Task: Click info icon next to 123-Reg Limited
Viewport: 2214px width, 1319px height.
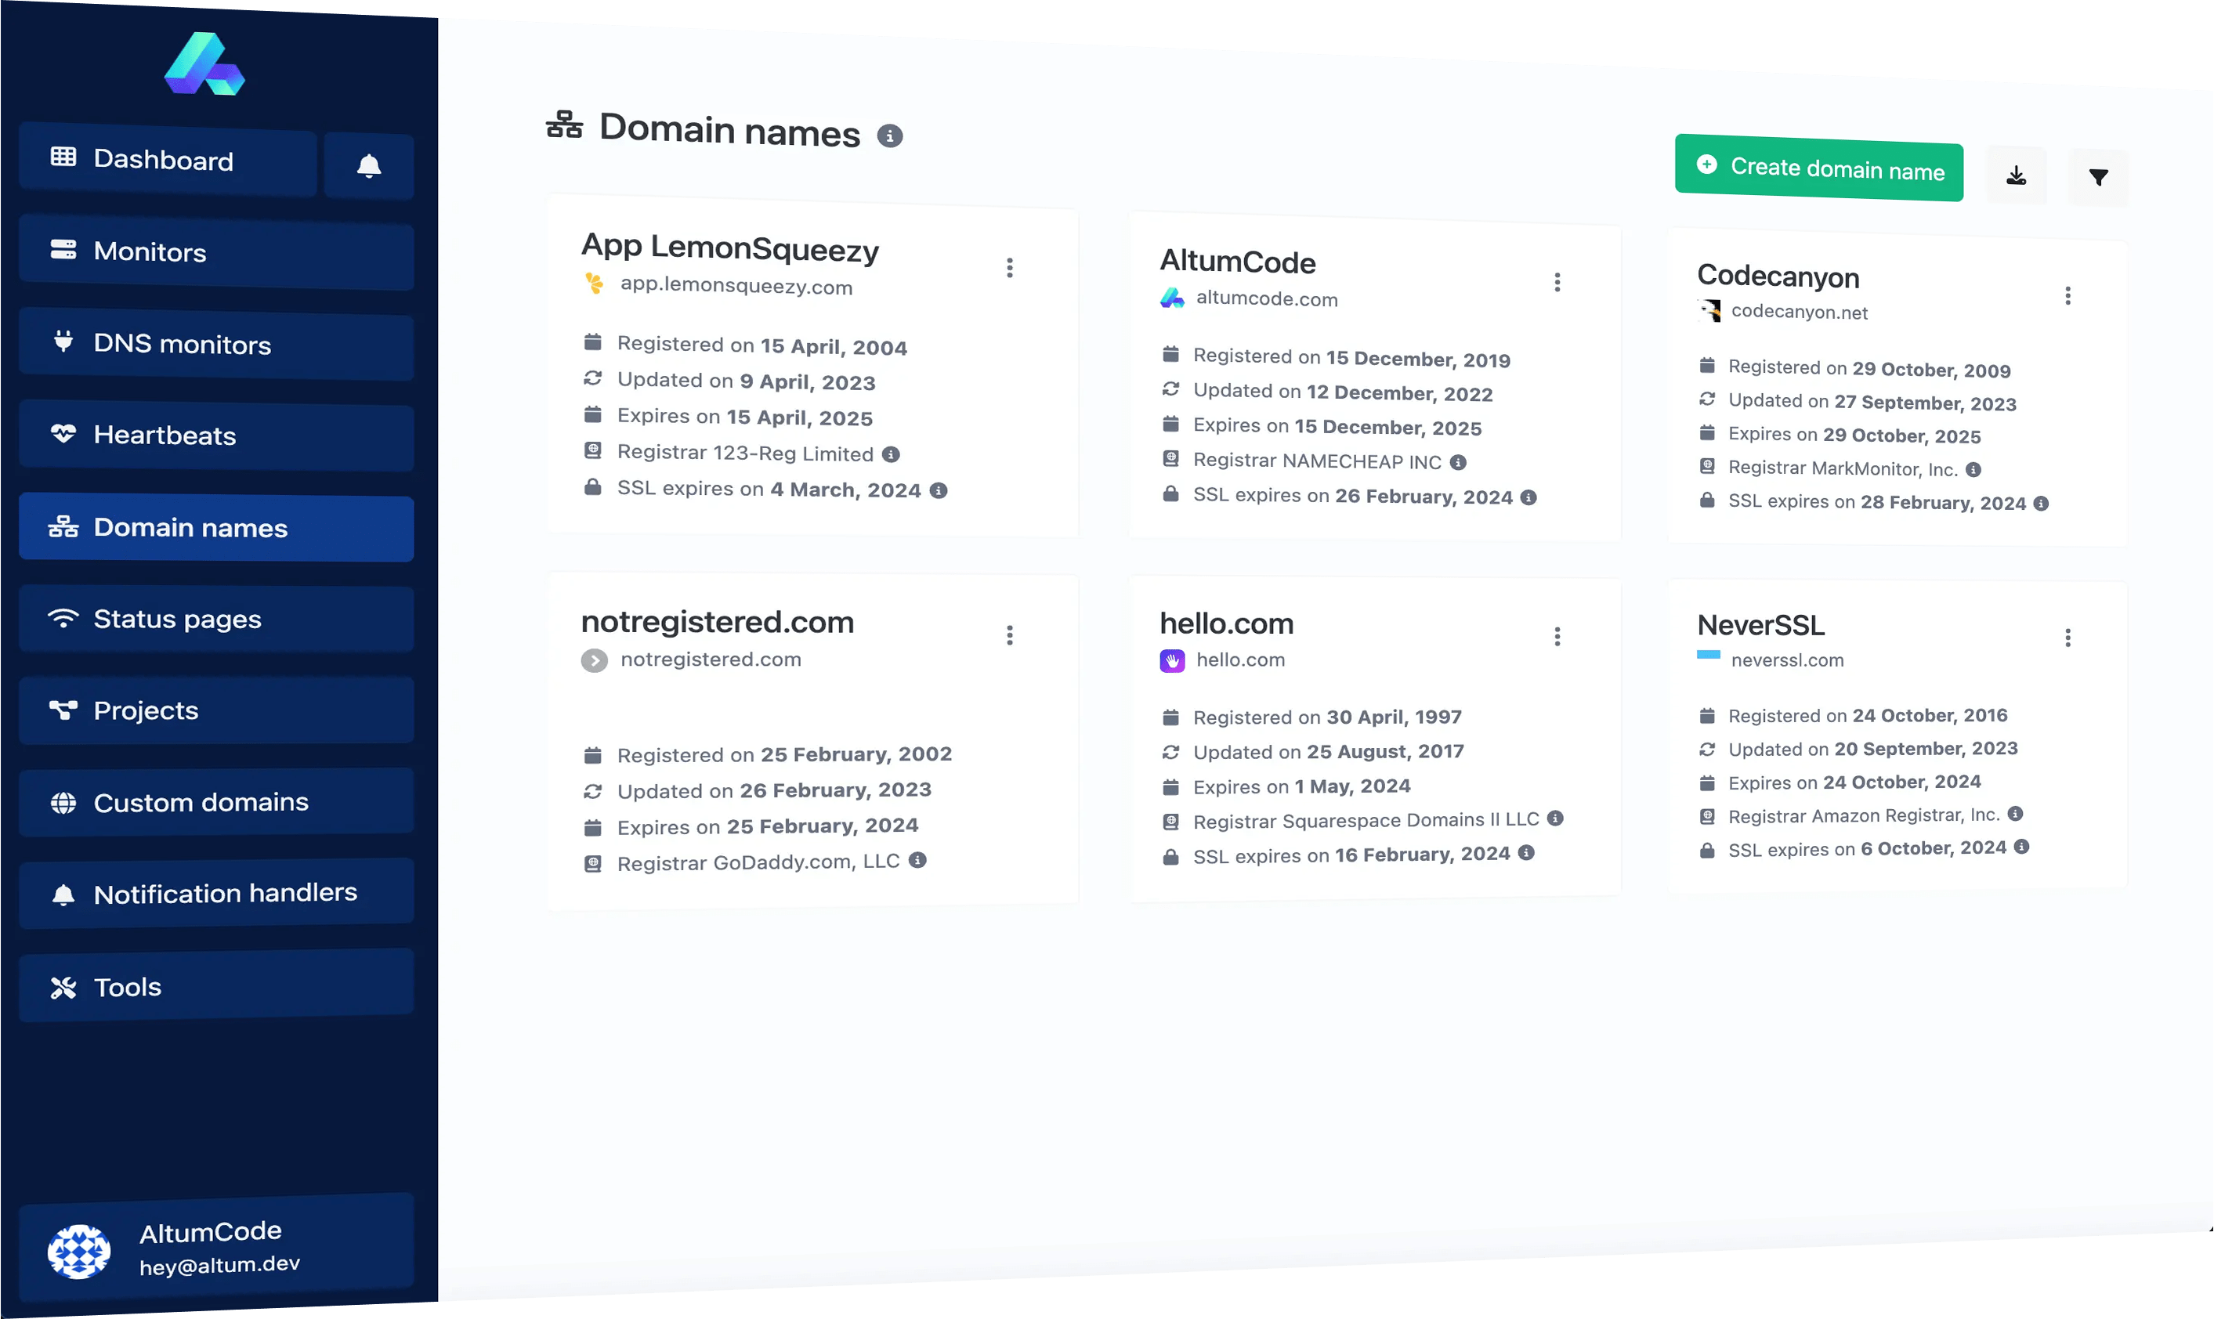Action: [x=891, y=455]
